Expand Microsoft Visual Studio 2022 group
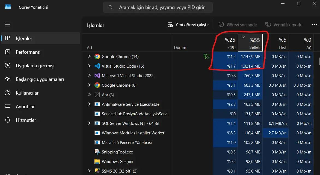 click(89, 76)
